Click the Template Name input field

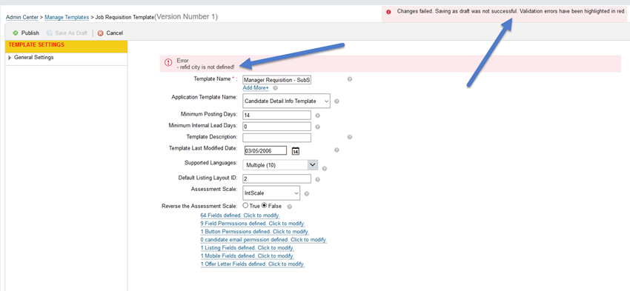click(277, 80)
